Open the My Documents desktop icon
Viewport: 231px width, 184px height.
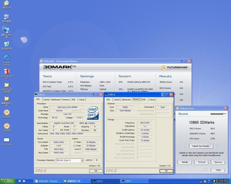coord(7,5)
